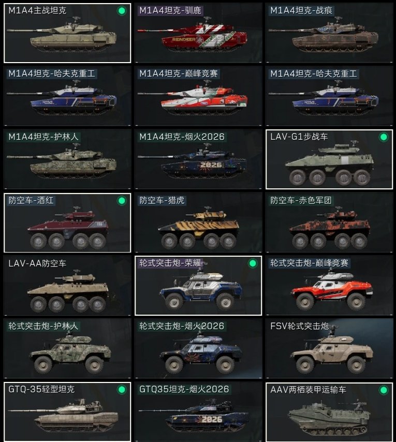396x442 pixels.
Task: Pick the red 轮式突击炮-巅峰竞赛 skin
Action: pos(329,286)
